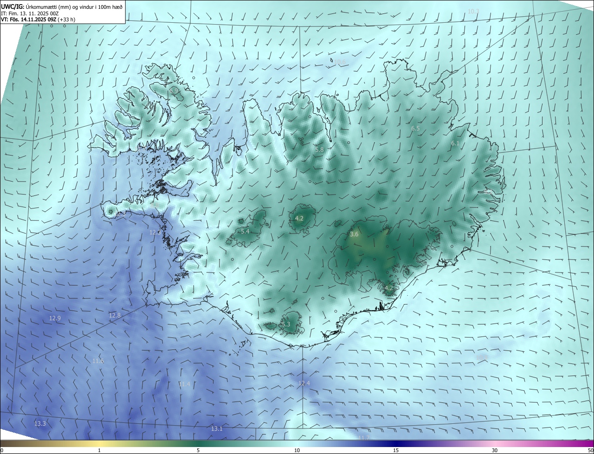Click the 13.3 value label
This screenshot has width=594, height=454.
(x=40, y=423)
